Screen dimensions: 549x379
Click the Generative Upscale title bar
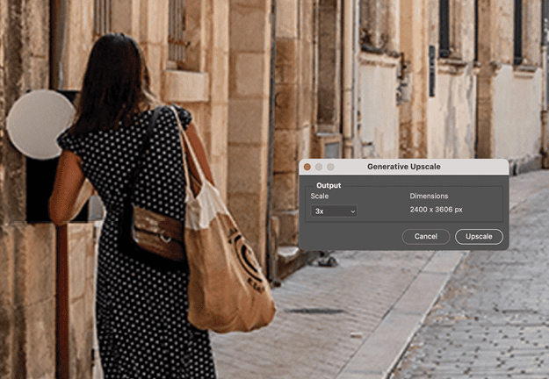[x=405, y=166]
